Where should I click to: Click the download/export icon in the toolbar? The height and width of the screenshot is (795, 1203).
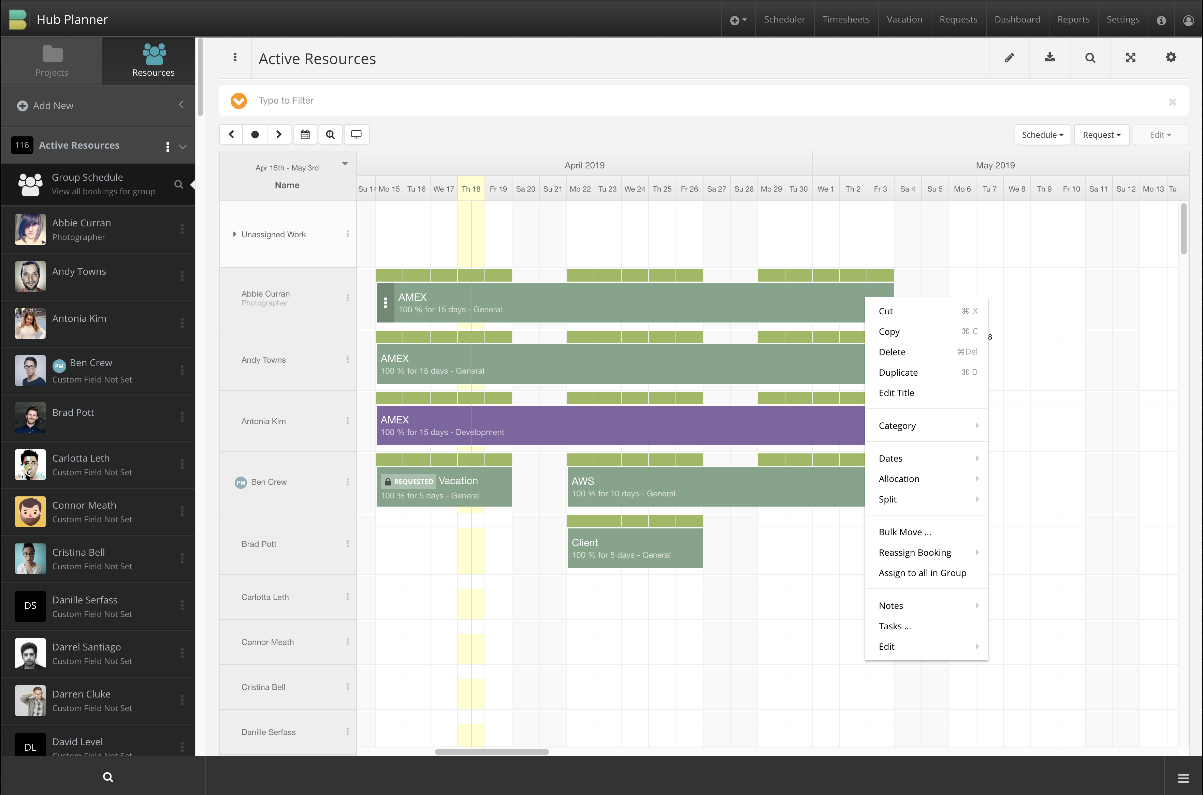tap(1050, 57)
